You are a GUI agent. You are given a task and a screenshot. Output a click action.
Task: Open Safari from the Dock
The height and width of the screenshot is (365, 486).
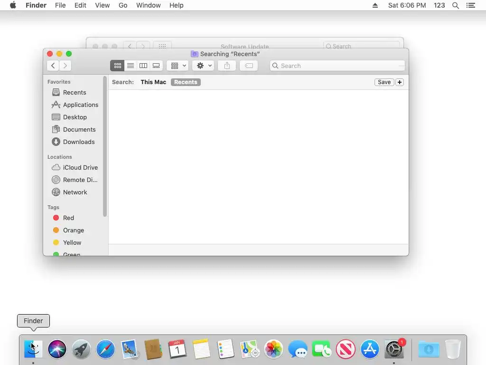[x=105, y=349]
